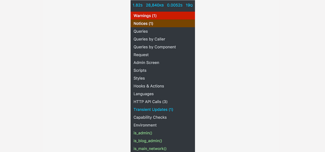
Task: Open HTTP API Calls (3)
Action: click(163, 102)
